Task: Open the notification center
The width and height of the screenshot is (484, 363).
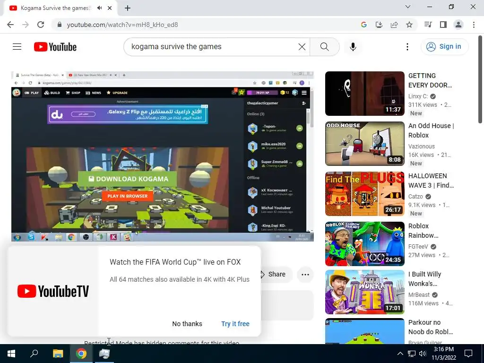Action: point(468,354)
